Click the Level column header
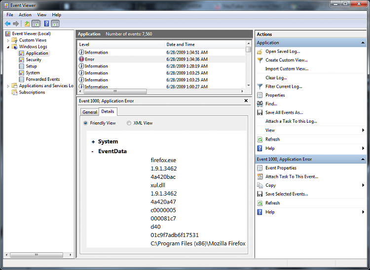The image size is (370, 270). [x=121, y=44]
